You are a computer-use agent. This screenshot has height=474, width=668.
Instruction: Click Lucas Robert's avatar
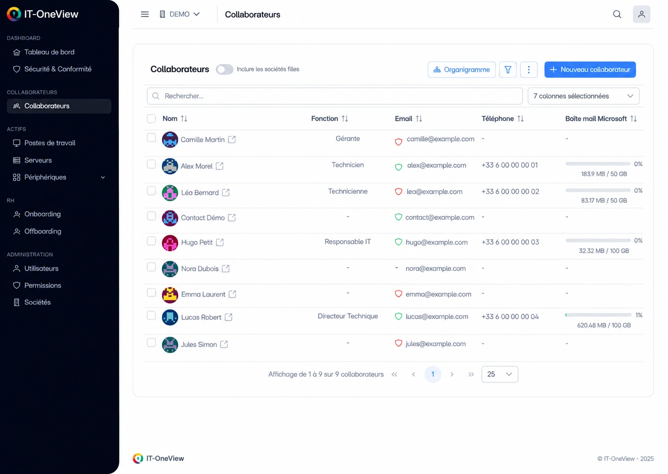pos(170,317)
